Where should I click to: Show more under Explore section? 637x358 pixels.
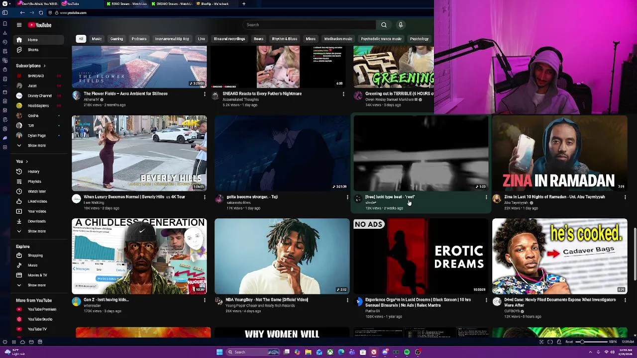coord(39,285)
